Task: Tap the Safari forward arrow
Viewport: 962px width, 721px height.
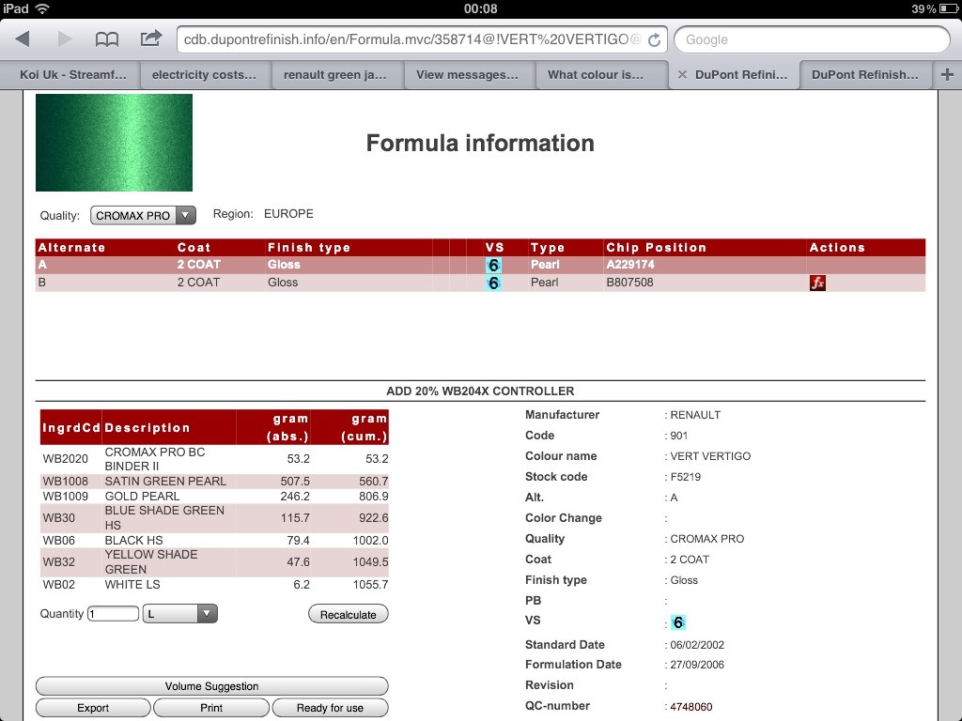Action: click(65, 39)
